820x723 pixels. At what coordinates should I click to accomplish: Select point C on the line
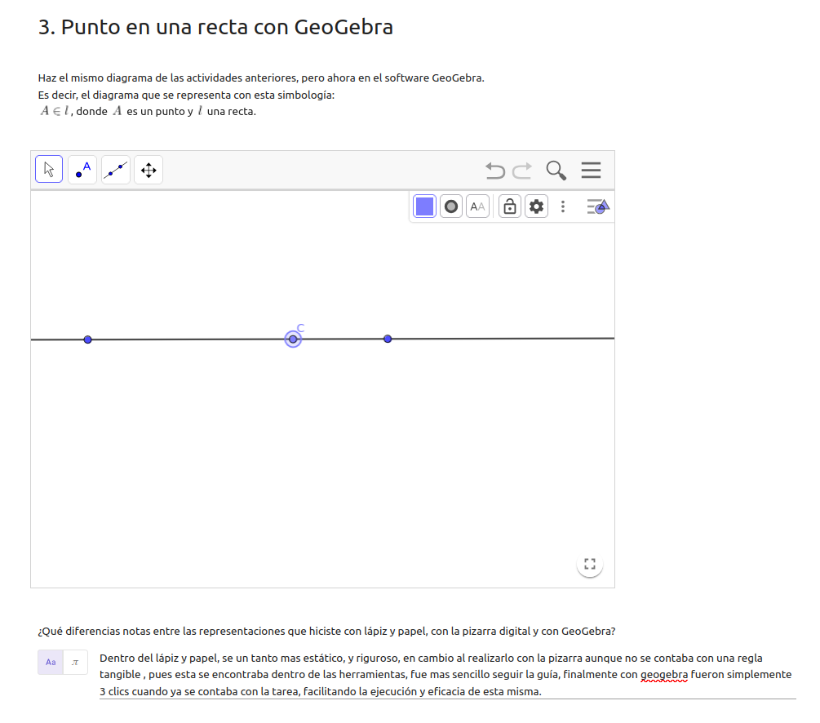click(x=293, y=339)
